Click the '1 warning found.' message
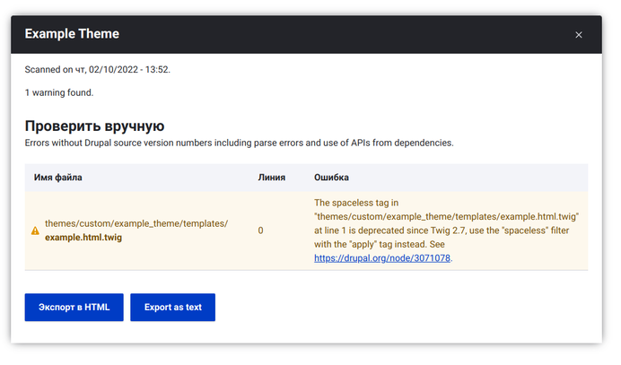 click(x=59, y=92)
